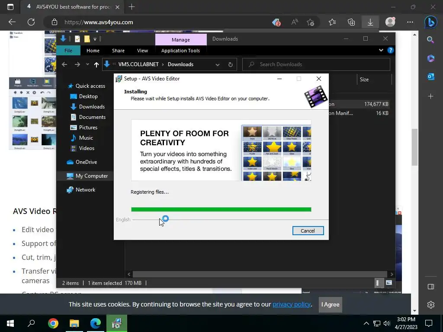The width and height of the screenshot is (443, 332).
Task: Click the Search Downloads box
Action: coord(316,64)
